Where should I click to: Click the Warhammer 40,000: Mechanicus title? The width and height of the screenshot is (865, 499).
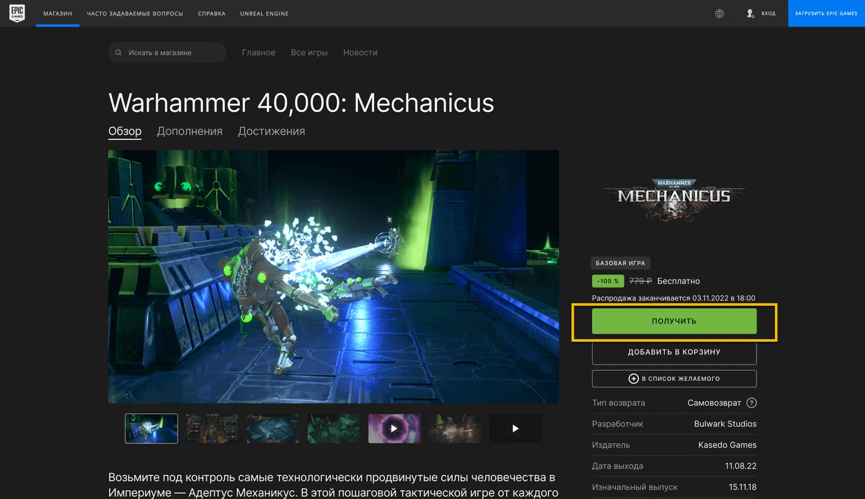coord(301,103)
